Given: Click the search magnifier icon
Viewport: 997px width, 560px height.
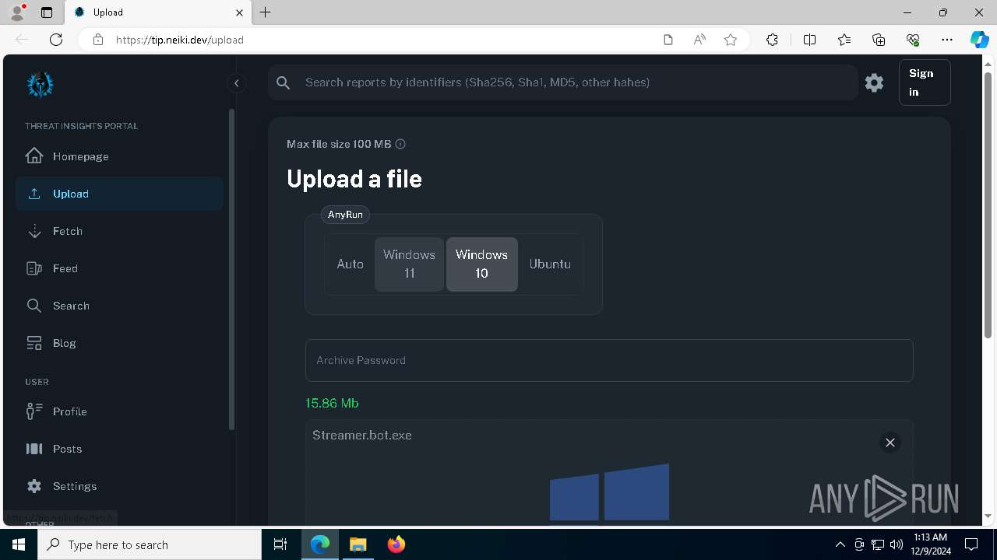Looking at the screenshot, I should coord(284,82).
